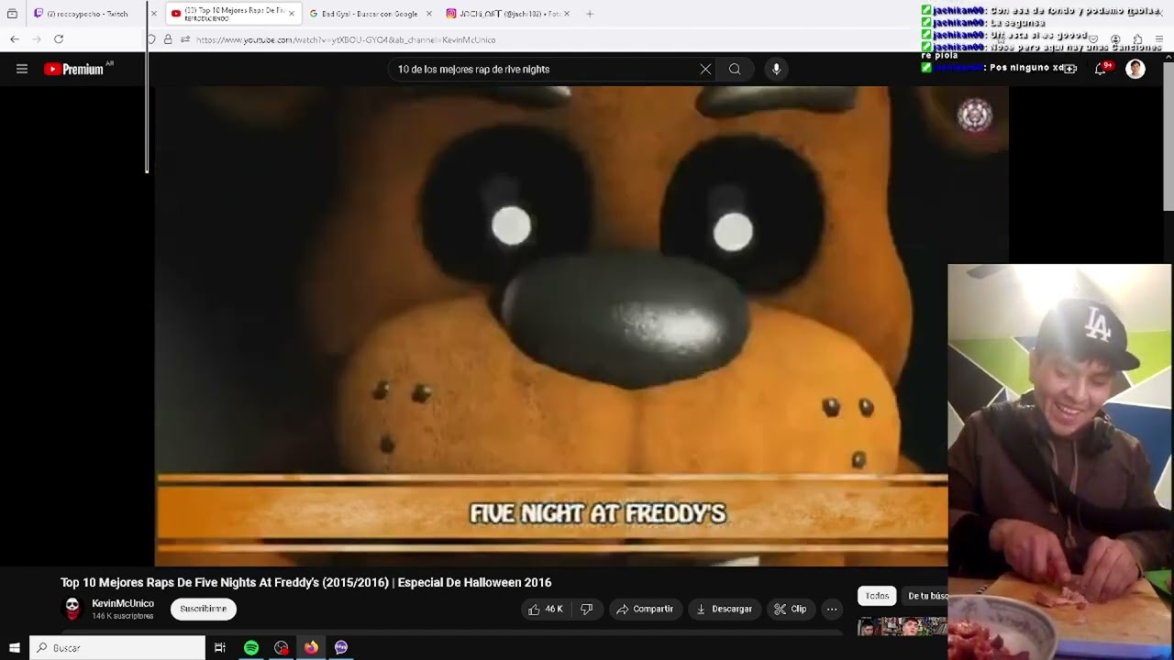Screen dimensions: 1174x660
Task: Open YouTube notifications bell
Action: click(x=1101, y=69)
